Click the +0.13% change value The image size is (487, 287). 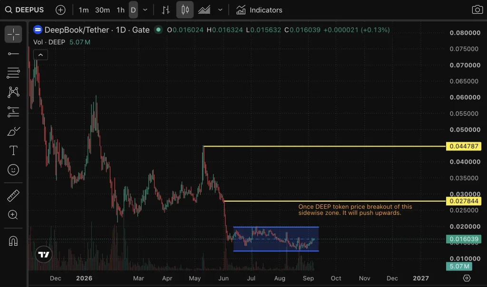tap(375, 30)
